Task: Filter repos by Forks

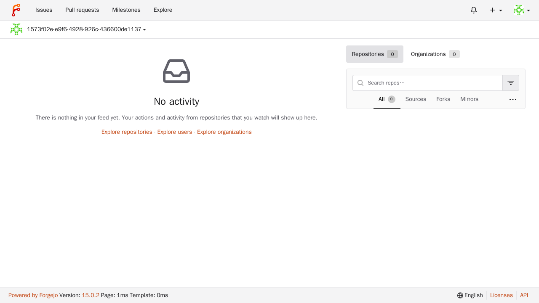Action: tap(443, 99)
